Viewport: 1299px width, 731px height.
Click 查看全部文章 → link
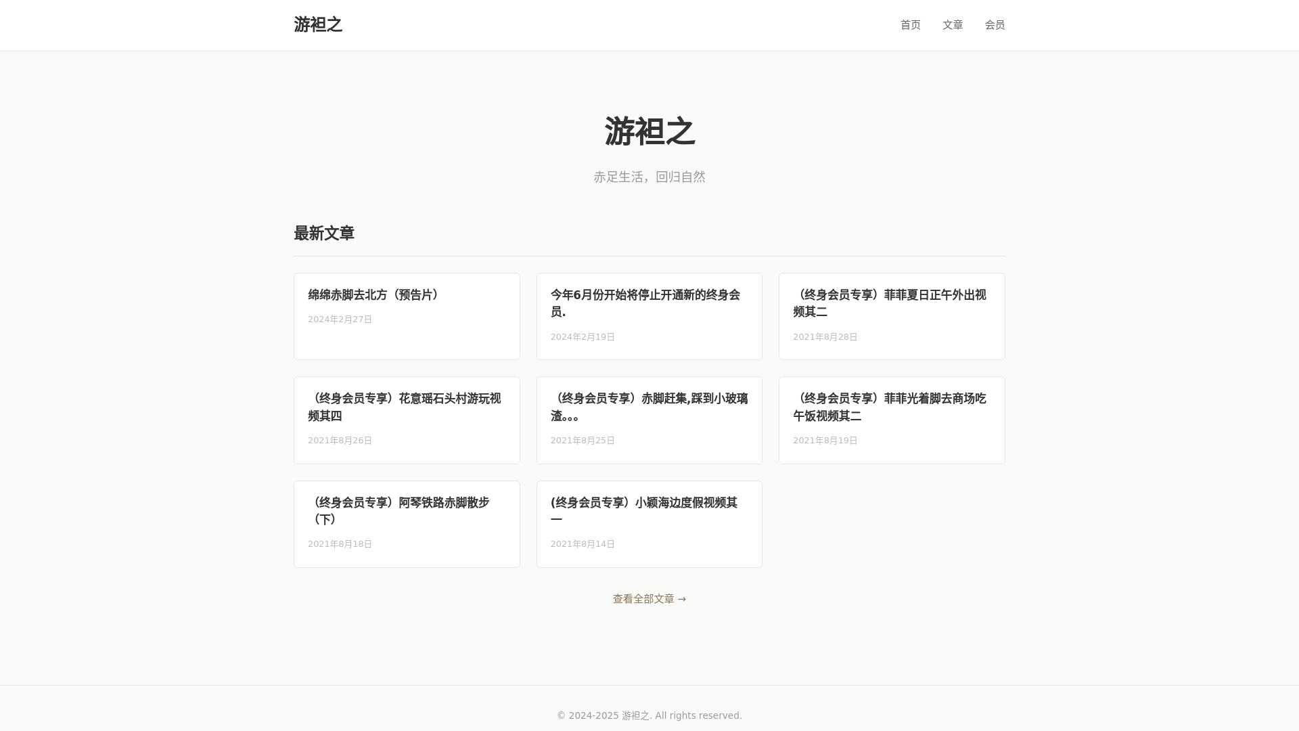tap(649, 599)
